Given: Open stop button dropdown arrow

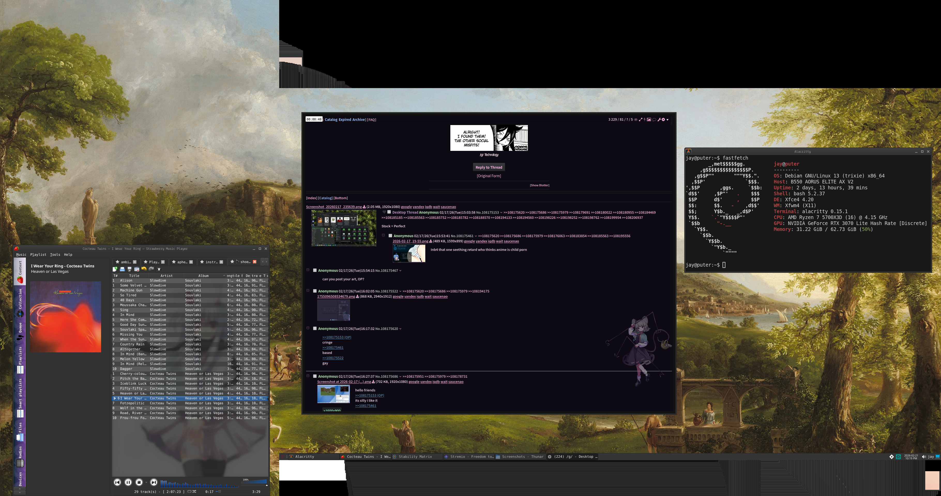Looking at the screenshot, I should (x=147, y=483).
